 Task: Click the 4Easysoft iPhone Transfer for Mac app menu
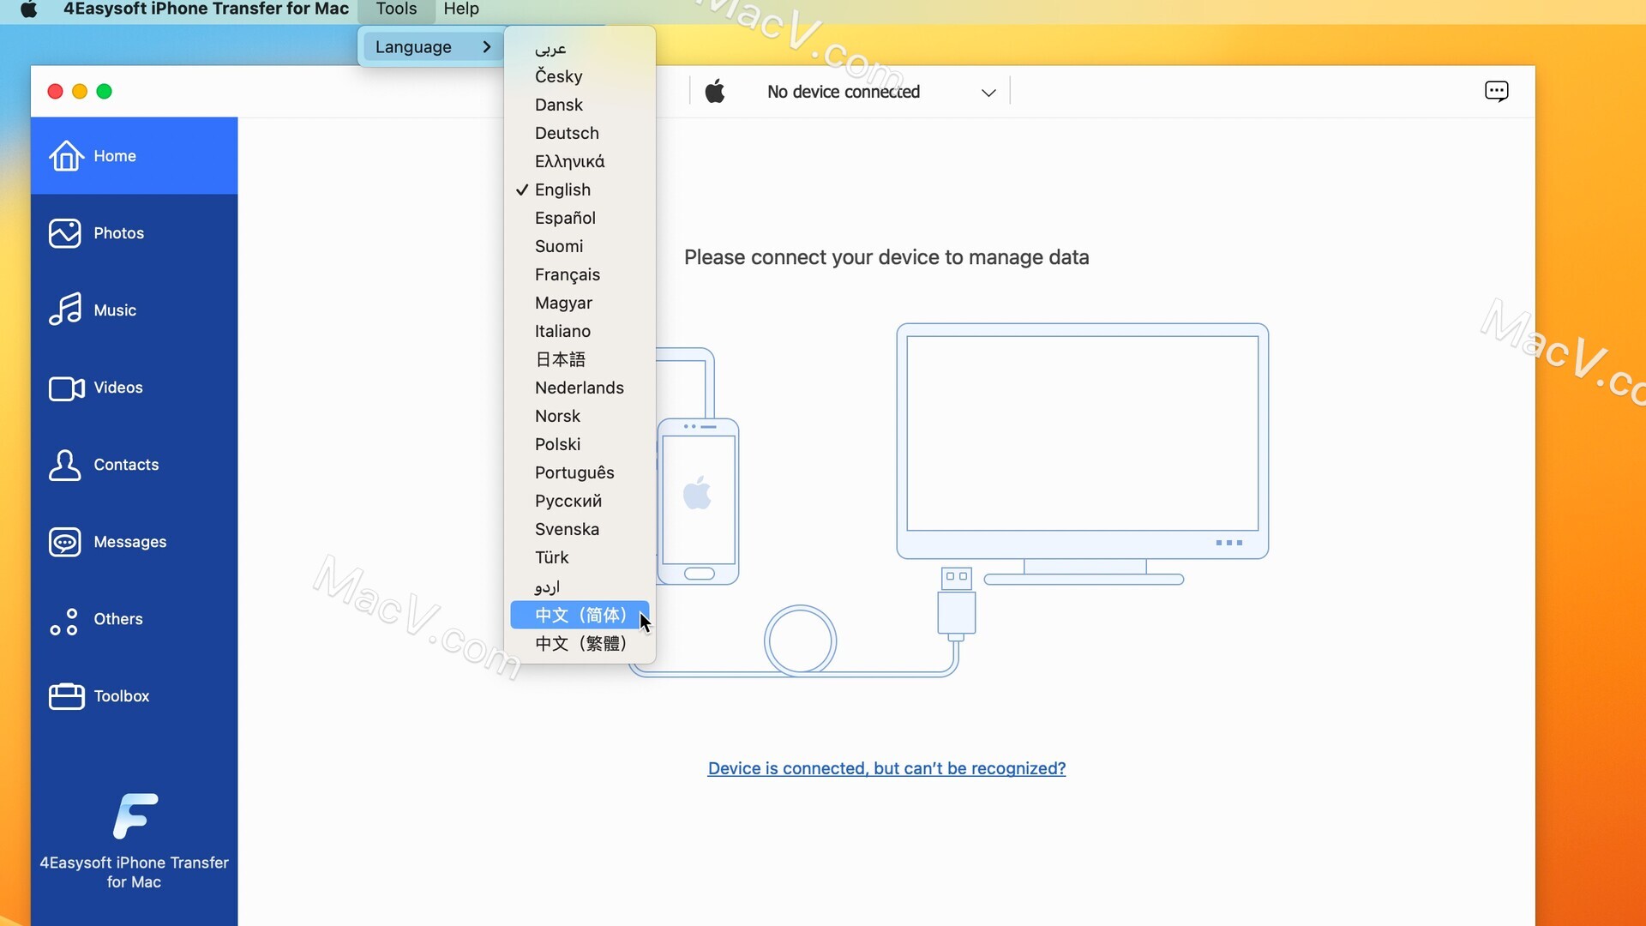206,9
